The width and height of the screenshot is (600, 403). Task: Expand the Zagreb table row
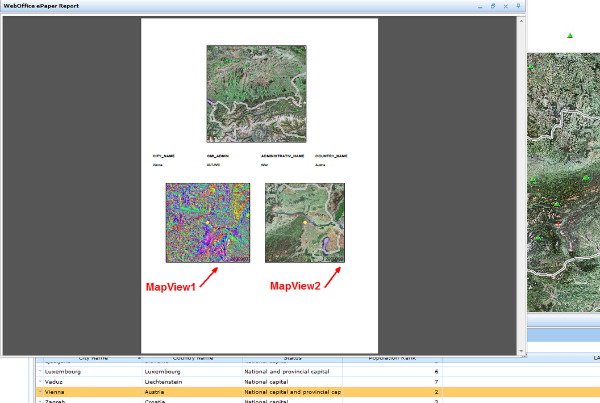click(x=39, y=401)
